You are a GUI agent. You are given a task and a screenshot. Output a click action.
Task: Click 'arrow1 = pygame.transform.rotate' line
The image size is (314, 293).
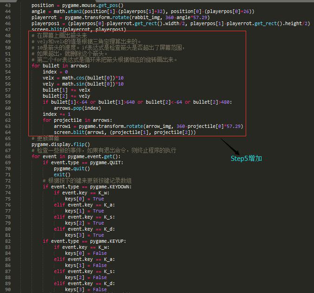pyautogui.click(x=148, y=126)
